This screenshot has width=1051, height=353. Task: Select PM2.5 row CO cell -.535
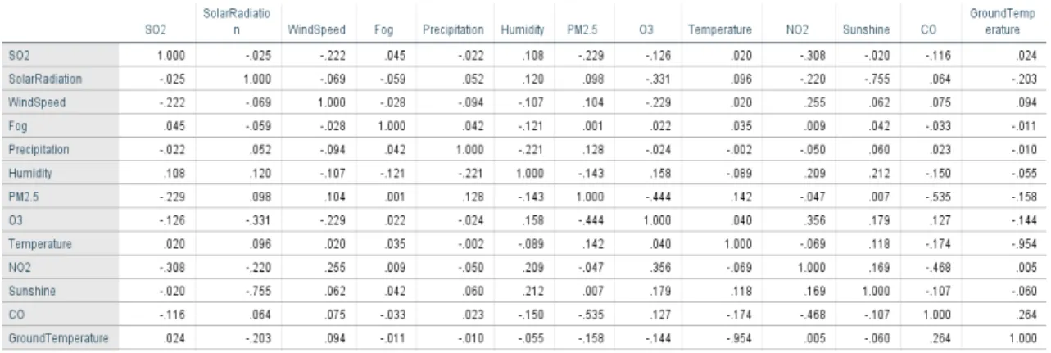(x=933, y=197)
